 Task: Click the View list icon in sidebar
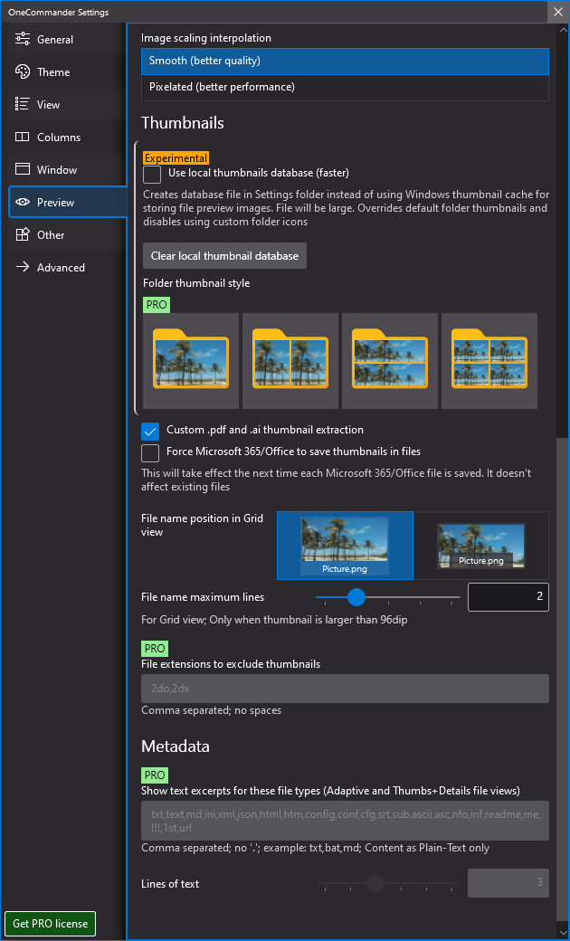(22, 105)
